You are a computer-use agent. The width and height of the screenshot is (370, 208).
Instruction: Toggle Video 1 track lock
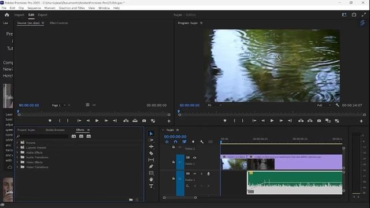pyautogui.click(x=173, y=162)
